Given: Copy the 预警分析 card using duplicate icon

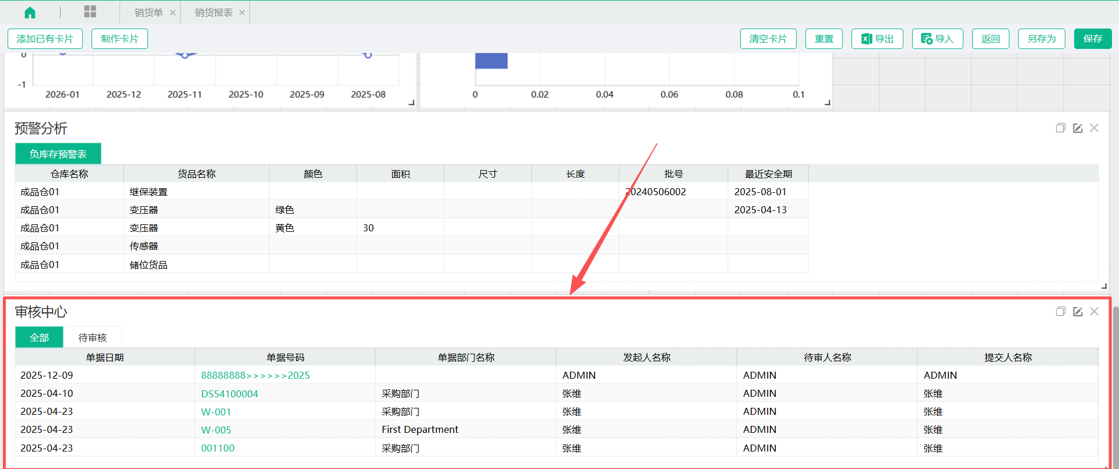Looking at the screenshot, I should (x=1060, y=128).
